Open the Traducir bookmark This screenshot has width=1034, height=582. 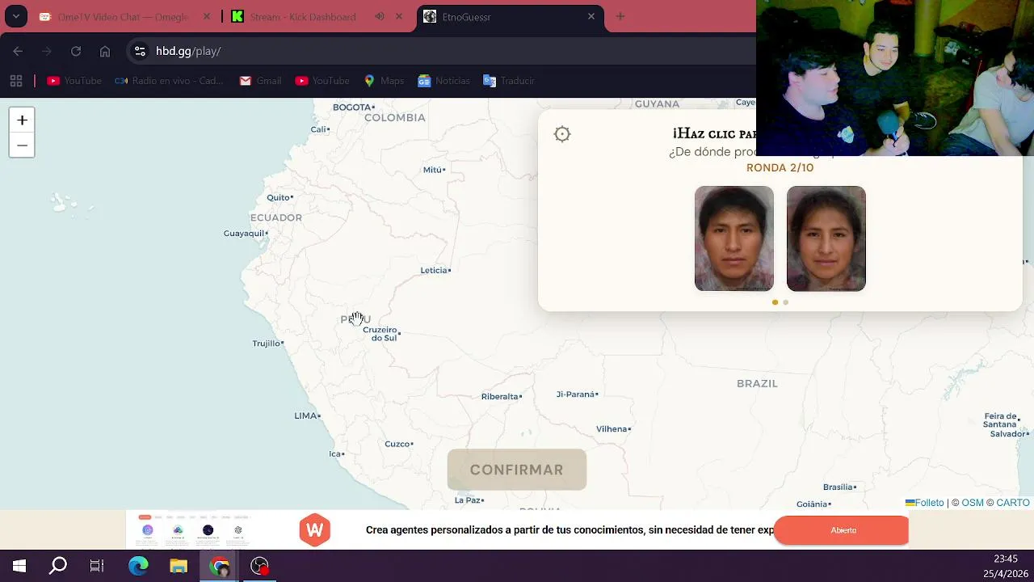[509, 81]
